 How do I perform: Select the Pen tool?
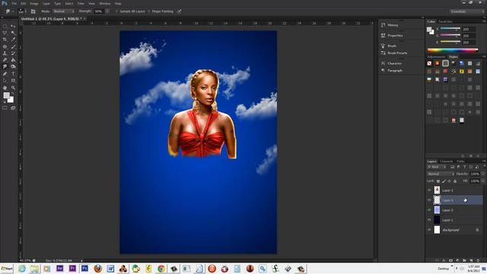coord(5,74)
